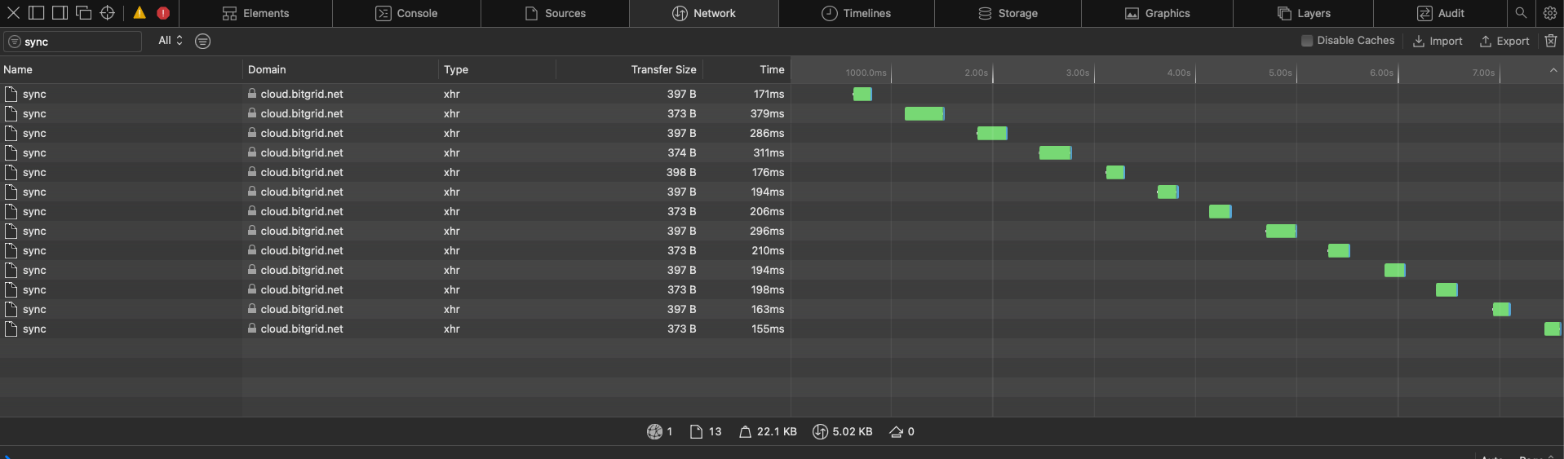Open the Storage tab
1564x459 pixels.
(1008, 13)
